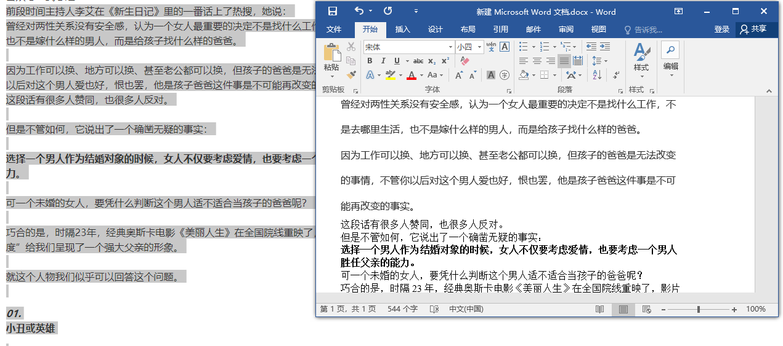Toggle bold formatting
This screenshot has width=783, height=346.
(x=370, y=61)
